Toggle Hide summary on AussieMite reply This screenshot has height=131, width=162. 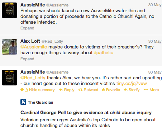(42, 90)
